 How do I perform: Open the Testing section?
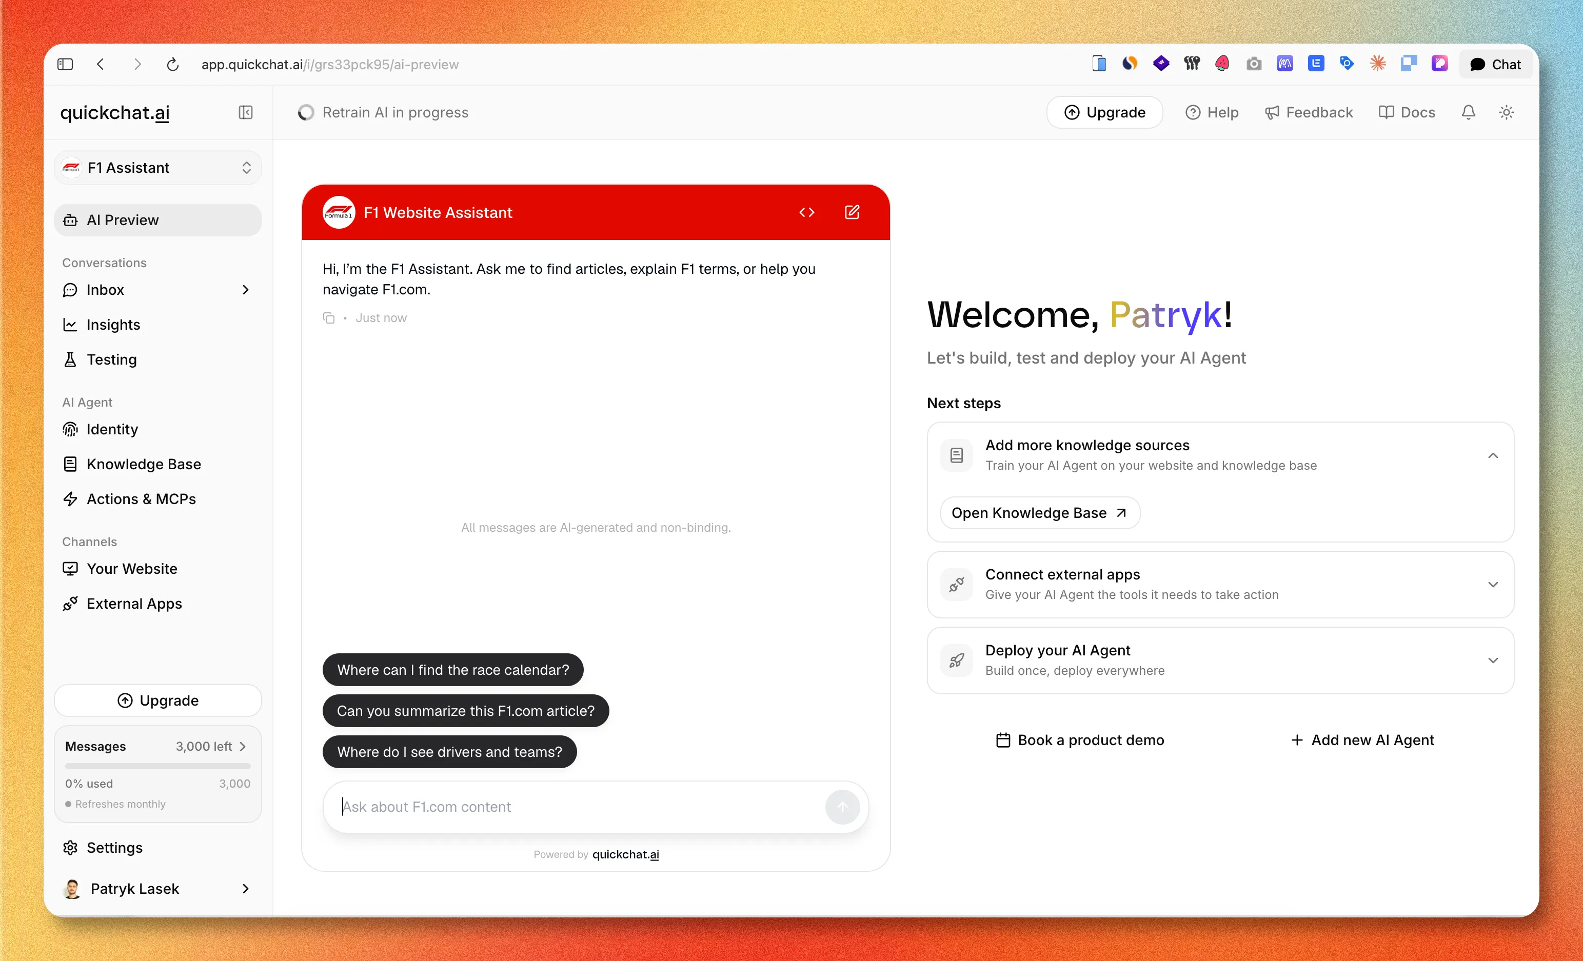pyautogui.click(x=158, y=359)
